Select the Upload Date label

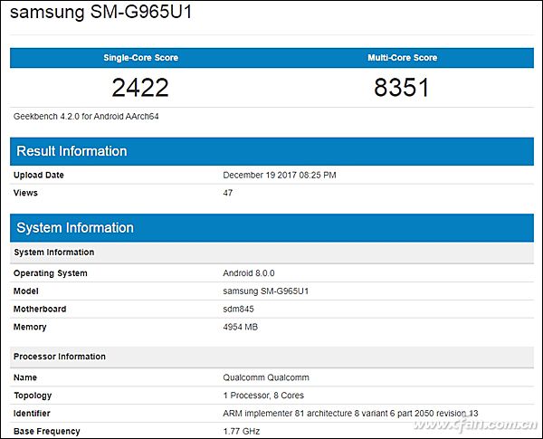tap(38, 175)
